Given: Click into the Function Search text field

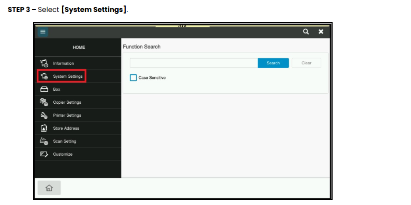Looking at the screenshot, I should pyautogui.click(x=194, y=63).
